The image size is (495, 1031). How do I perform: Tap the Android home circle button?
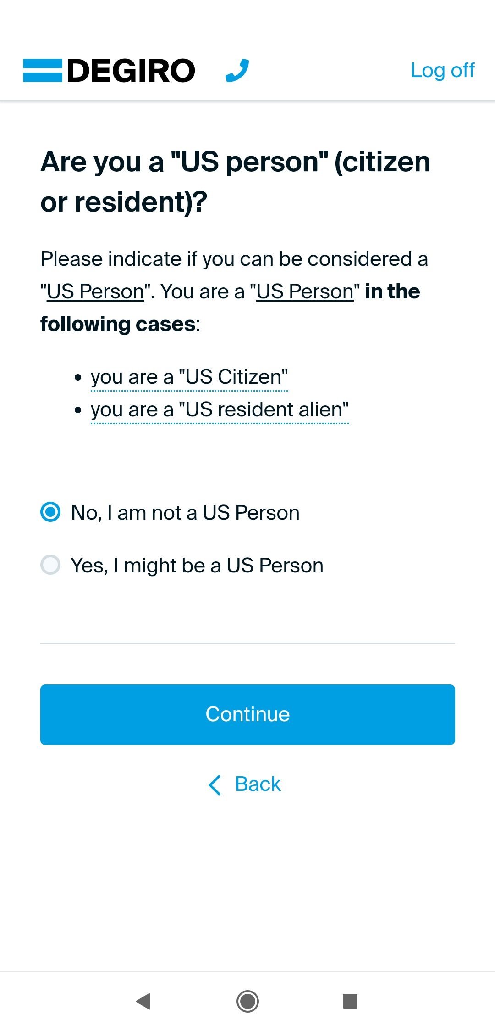click(x=247, y=1001)
